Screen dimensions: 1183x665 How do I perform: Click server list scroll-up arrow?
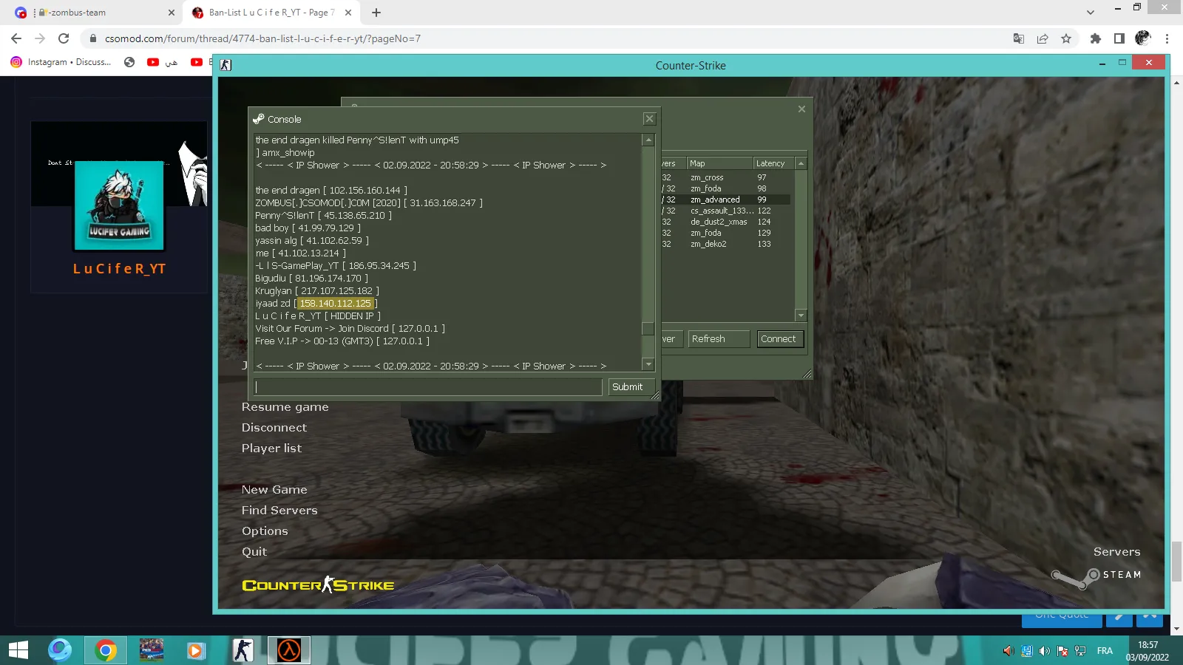[801, 163]
